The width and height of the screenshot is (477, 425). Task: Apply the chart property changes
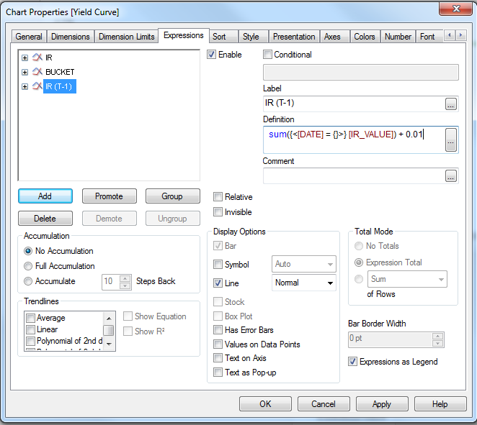point(382,403)
